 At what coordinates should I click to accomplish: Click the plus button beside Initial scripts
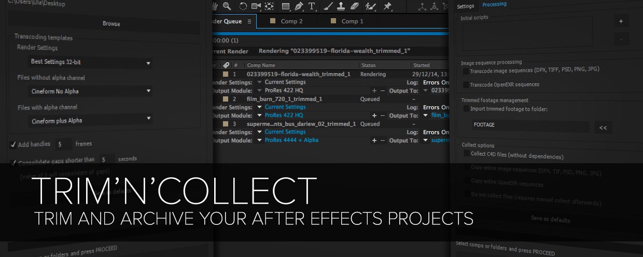tap(621, 21)
